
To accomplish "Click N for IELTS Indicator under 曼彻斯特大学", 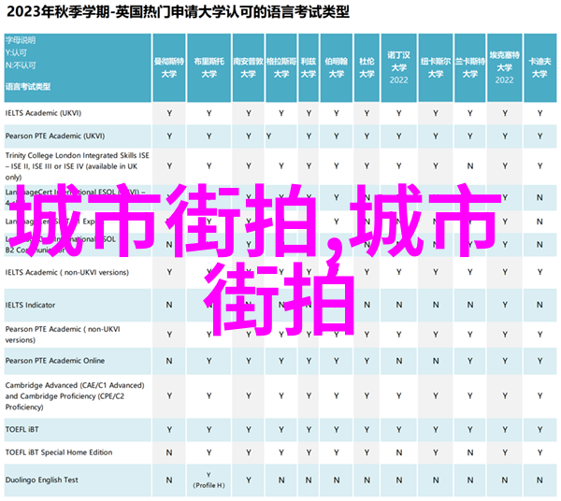I will 169,305.
